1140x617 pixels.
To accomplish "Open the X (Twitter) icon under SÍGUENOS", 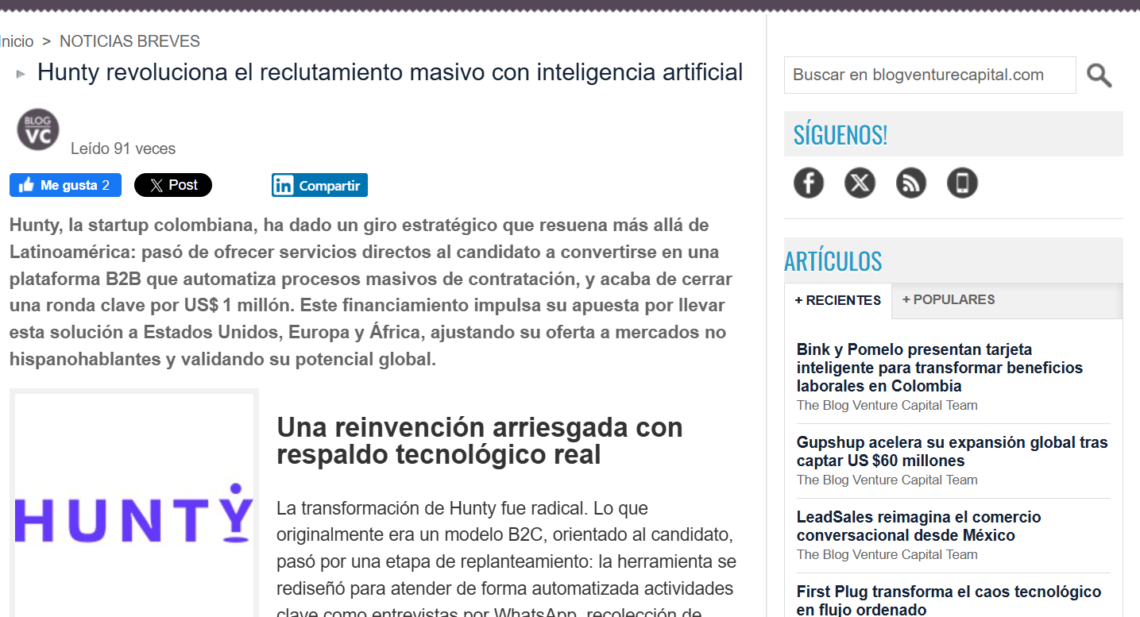I will (860, 183).
